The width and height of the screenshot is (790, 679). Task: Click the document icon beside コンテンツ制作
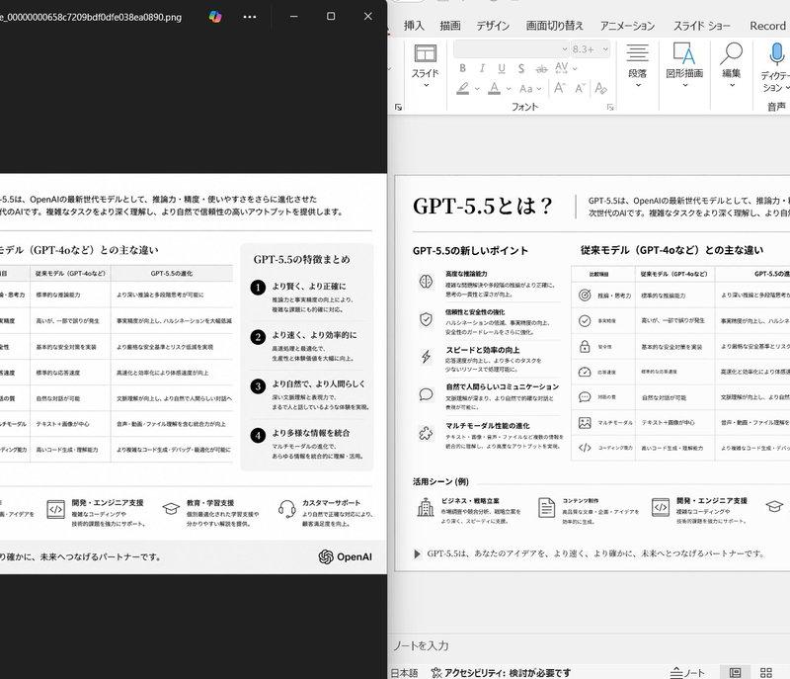(546, 507)
